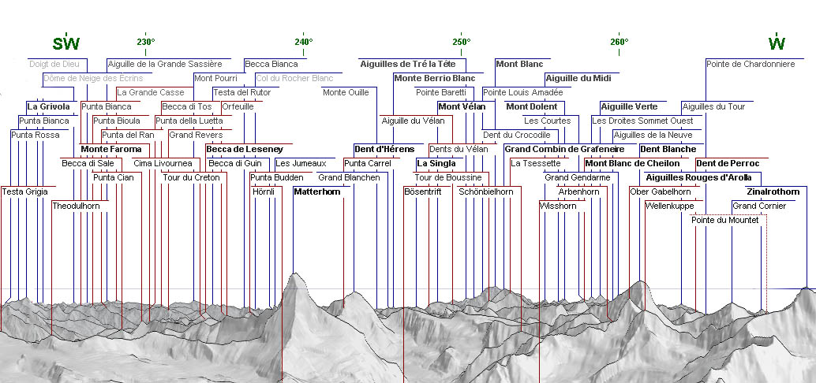Click the Aiguilles Rouges d'Arolla label

click(698, 177)
